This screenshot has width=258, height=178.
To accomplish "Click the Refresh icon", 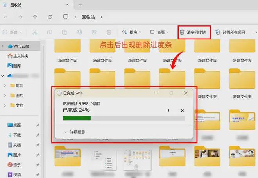I will pyautogui.click(x=50, y=17).
